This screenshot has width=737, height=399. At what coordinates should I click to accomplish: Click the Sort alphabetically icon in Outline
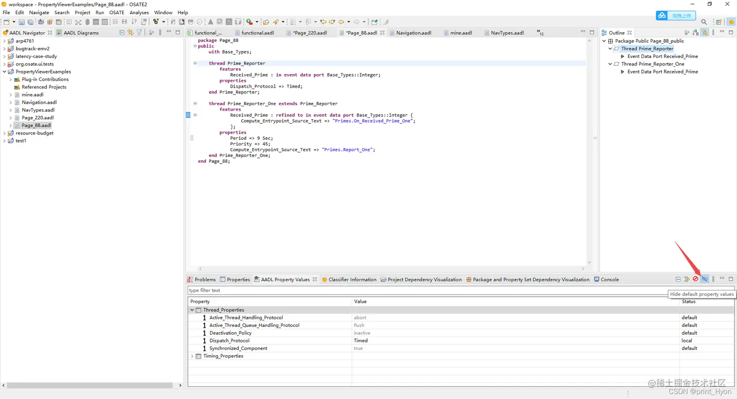[x=696, y=33]
